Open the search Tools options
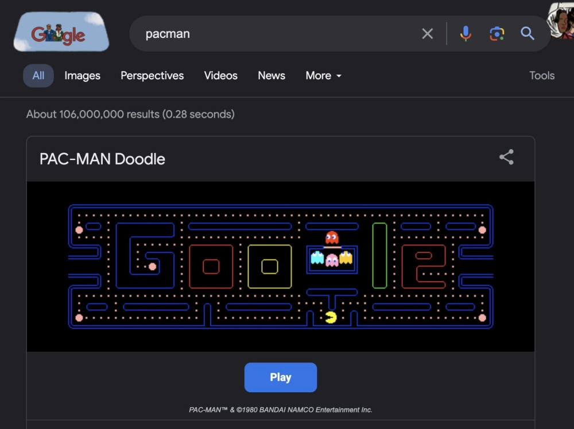Image resolution: width=574 pixels, height=429 pixels. pyautogui.click(x=542, y=76)
